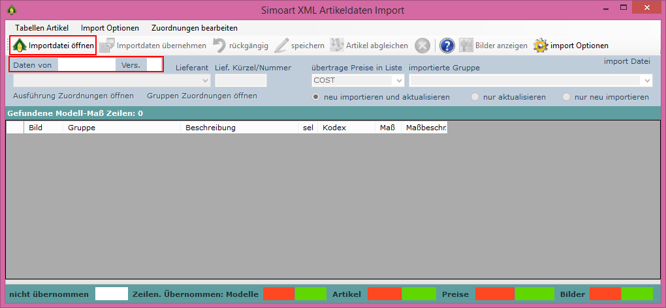Click red Modelle status swatch
This screenshot has width=666, height=308.
(279, 294)
